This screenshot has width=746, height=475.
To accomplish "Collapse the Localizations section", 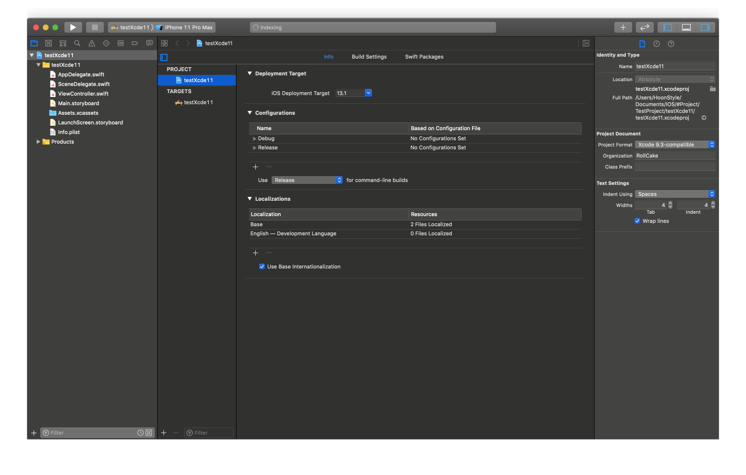I will [250, 199].
